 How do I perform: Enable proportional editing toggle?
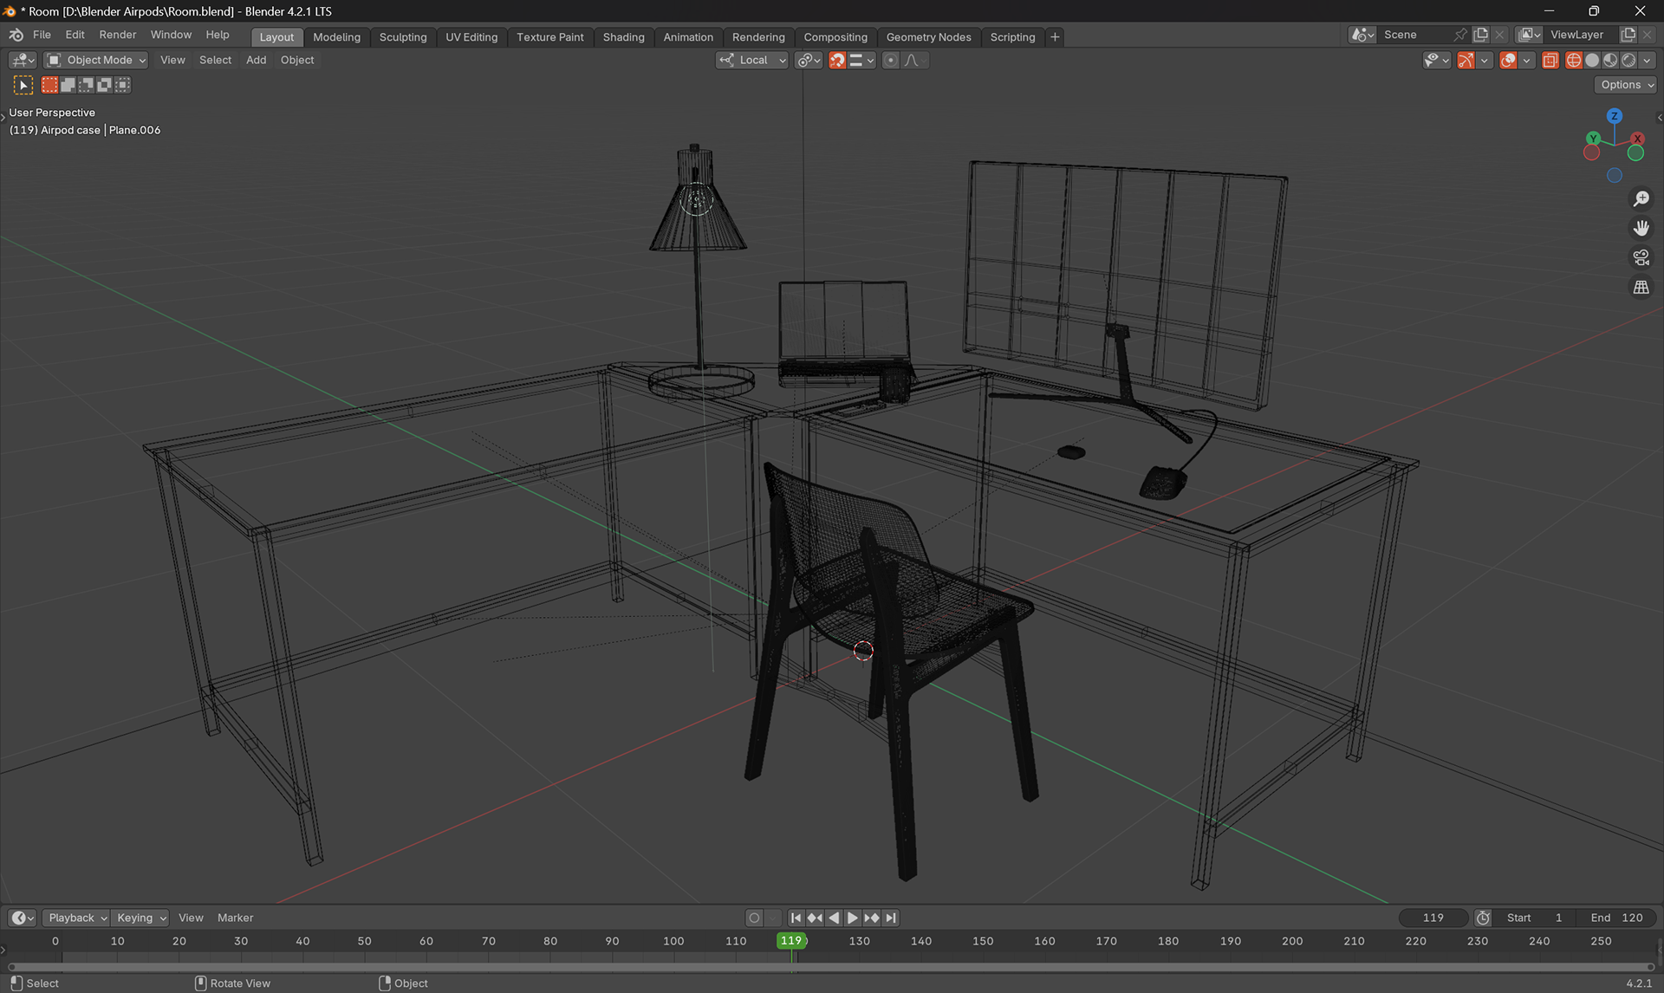[890, 60]
